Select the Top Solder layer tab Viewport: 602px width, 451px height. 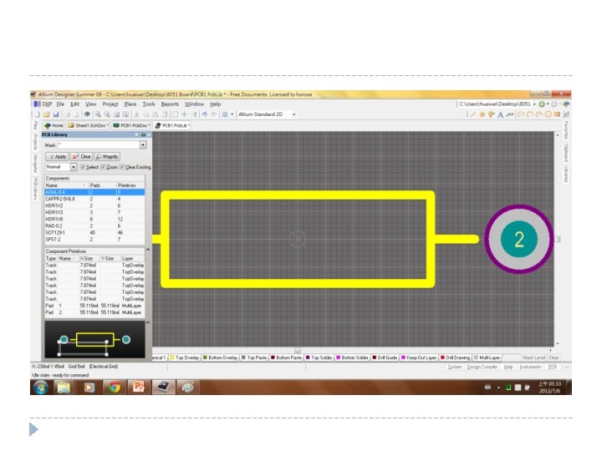(319, 357)
